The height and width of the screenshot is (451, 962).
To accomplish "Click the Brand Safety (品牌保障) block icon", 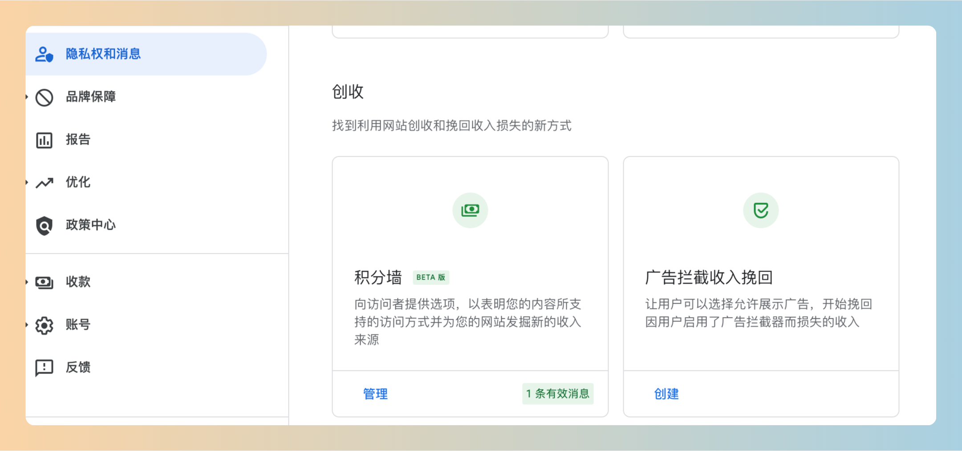I will click(x=44, y=98).
